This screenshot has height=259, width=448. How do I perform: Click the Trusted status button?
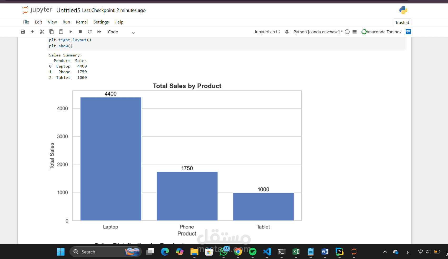(x=402, y=22)
